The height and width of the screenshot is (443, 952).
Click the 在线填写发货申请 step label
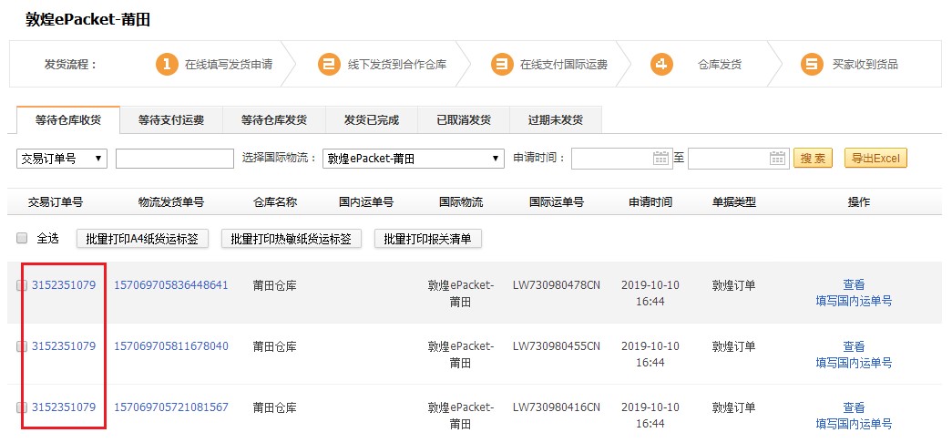229,65
